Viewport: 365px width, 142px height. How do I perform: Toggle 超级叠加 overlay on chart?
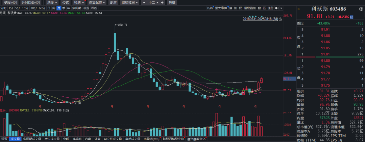coord(250,8)
